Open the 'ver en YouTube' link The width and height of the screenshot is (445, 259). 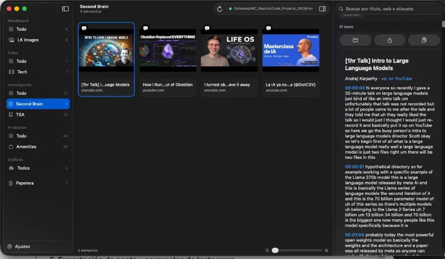396,79
